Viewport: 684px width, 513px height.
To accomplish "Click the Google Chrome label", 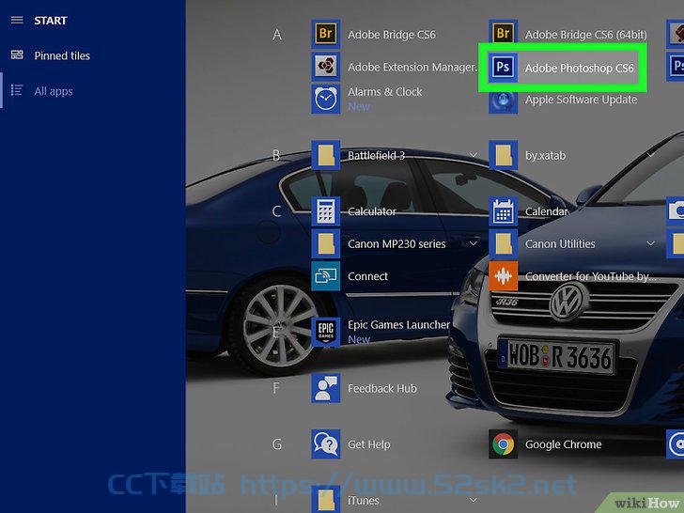I will 563,444.
